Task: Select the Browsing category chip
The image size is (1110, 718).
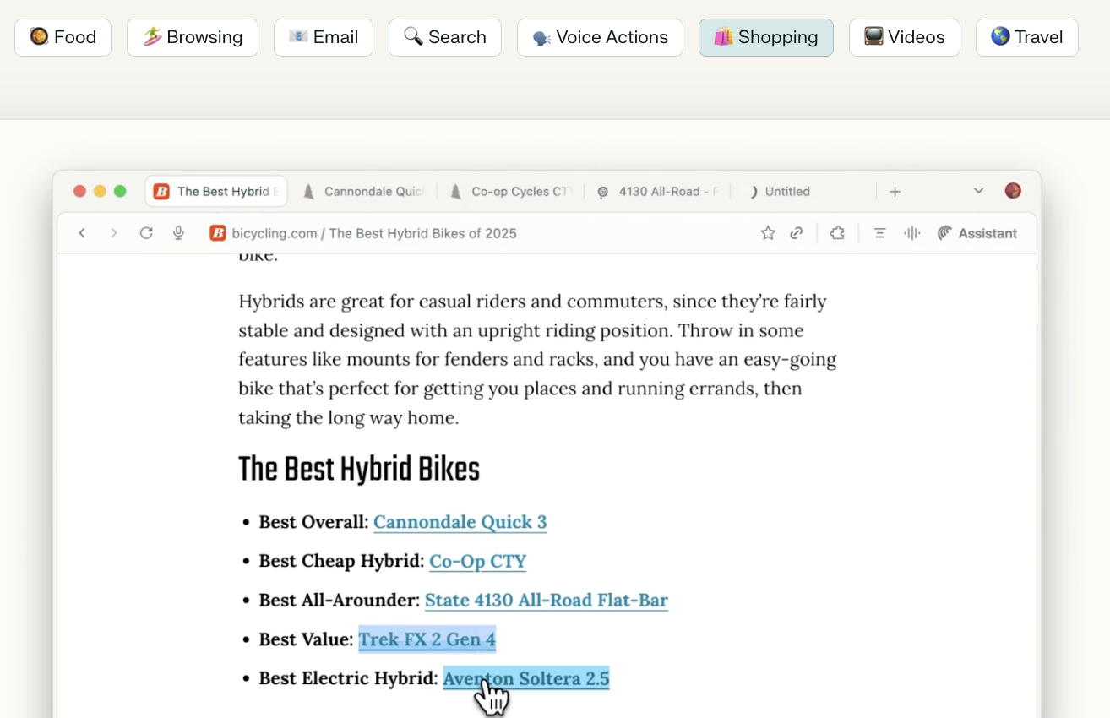Action: [193, 37]
